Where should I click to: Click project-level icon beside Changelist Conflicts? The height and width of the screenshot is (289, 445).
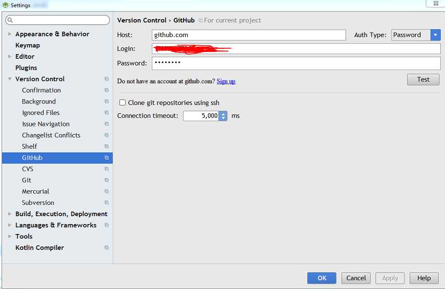point(107,135)
